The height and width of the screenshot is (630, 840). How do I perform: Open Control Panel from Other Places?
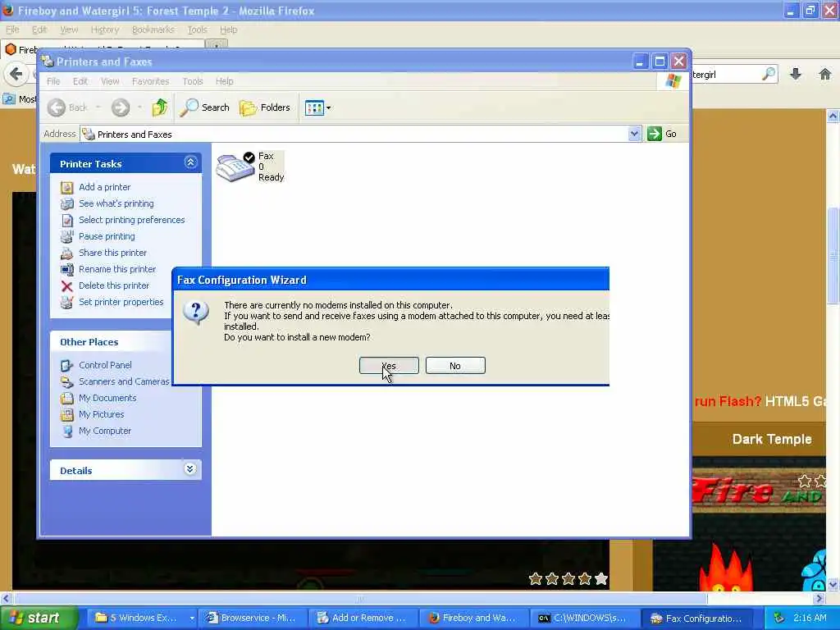pos(105,365)
